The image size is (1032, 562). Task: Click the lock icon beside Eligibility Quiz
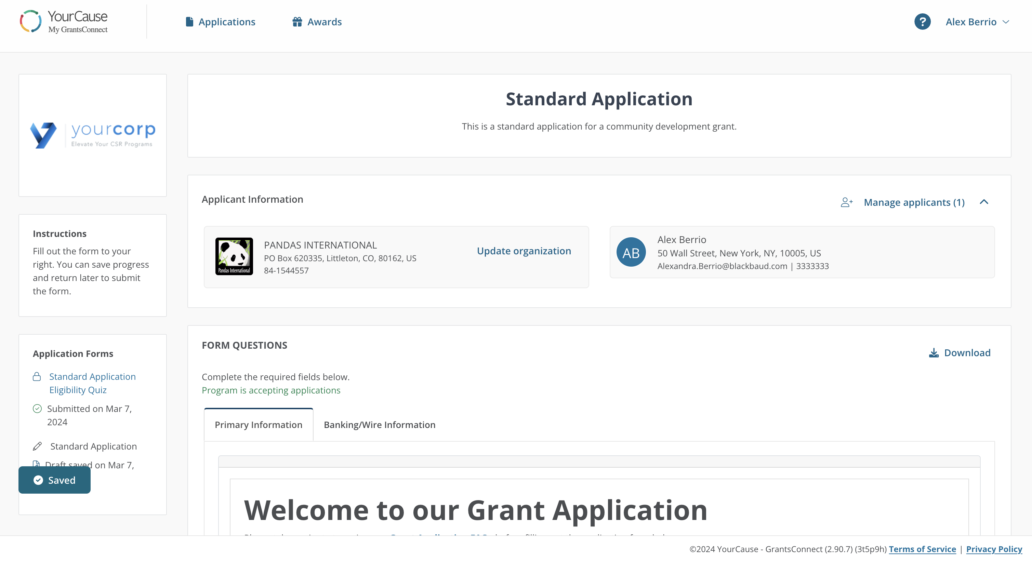click(x=37, y=376)
